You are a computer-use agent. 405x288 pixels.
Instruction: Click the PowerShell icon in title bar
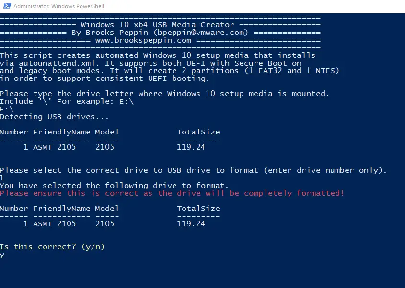7,6
